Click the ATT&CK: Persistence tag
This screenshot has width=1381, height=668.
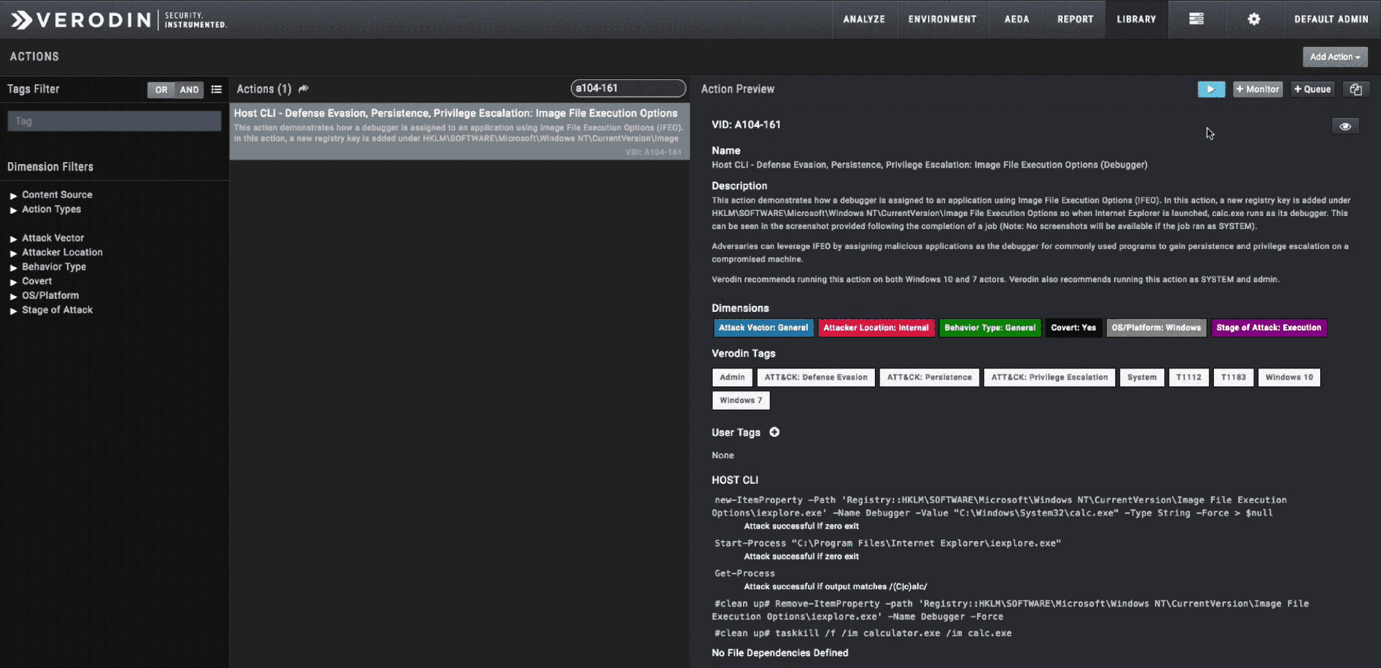pos(929,377)
